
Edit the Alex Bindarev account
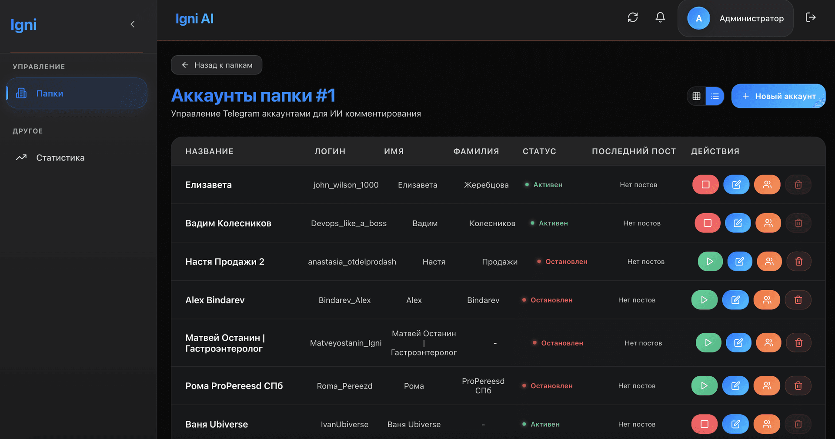pos(735,300)
